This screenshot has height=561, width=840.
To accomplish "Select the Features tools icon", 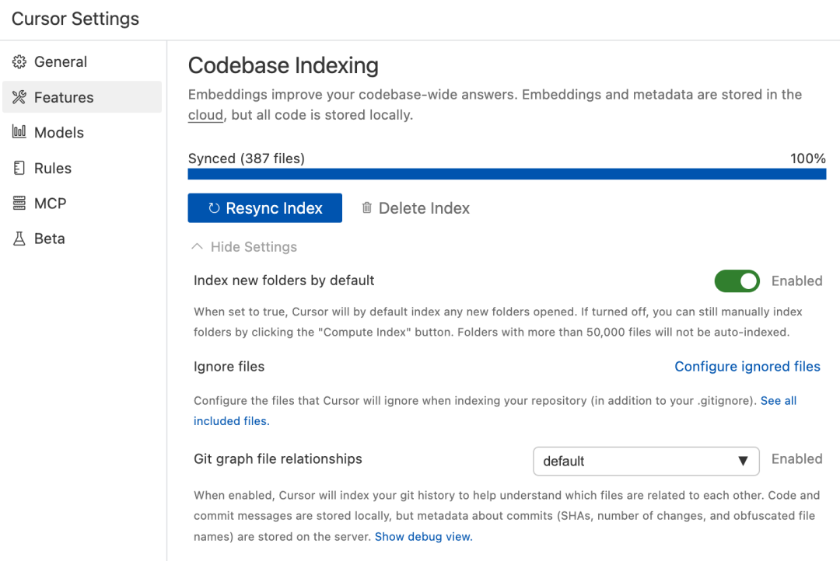I will click(x=18, y=97).
